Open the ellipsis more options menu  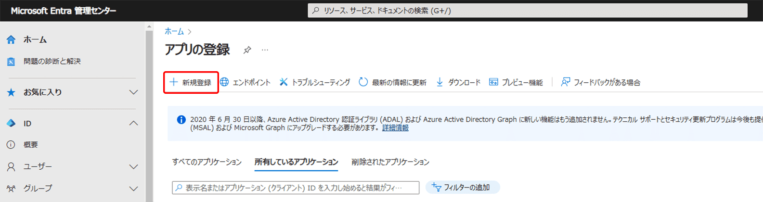[265, 50]
